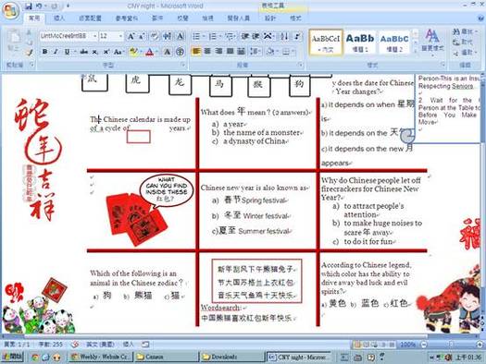The image size is (486, 364).
Task: Select the Format Painter brush icon
Action: [30, 53]
